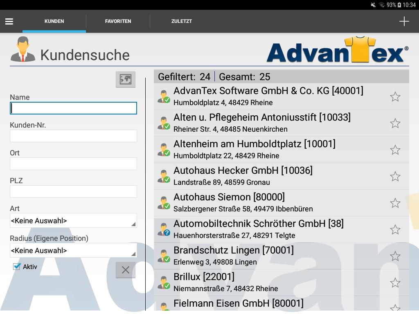Star Alten u. Pflegeheim Antoniusstift as favorite

tap(395, 123)
